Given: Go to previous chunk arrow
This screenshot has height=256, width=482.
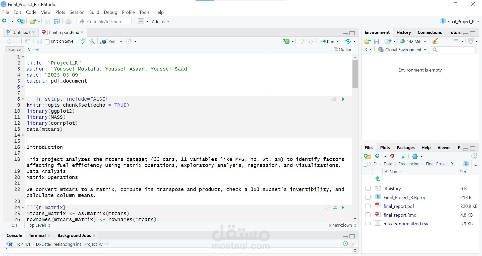Looking at the screenshot, I should (302, 41).
